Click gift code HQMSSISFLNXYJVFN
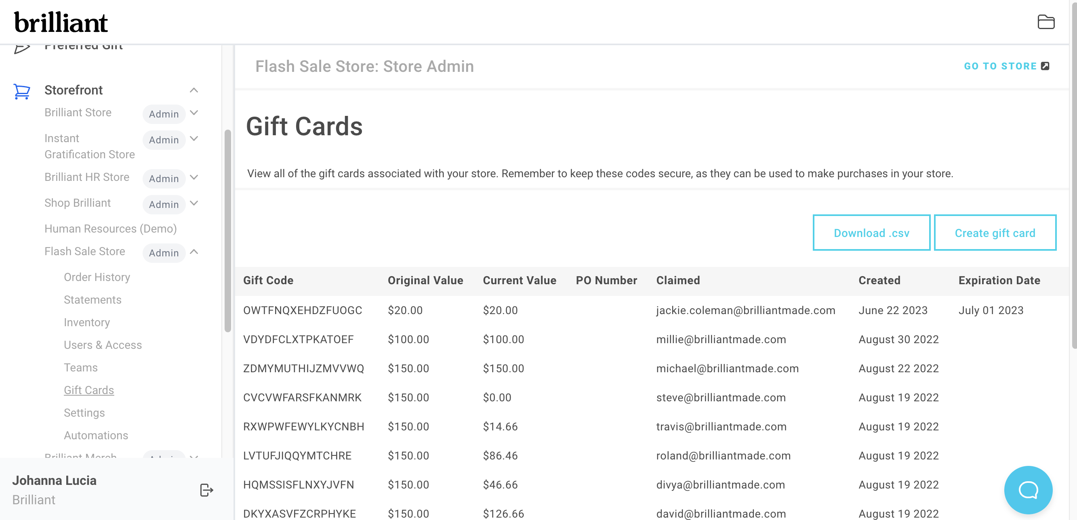The height and width of the screenshot is (520, 1077). 298,484
